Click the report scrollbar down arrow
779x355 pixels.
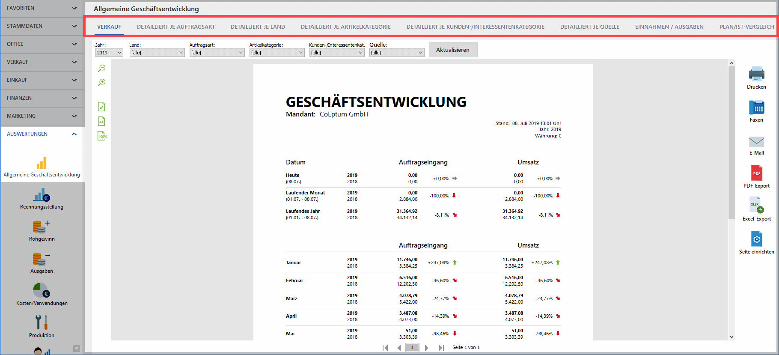[731, 337]
